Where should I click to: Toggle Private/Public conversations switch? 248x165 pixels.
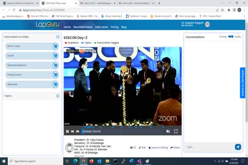231,37
